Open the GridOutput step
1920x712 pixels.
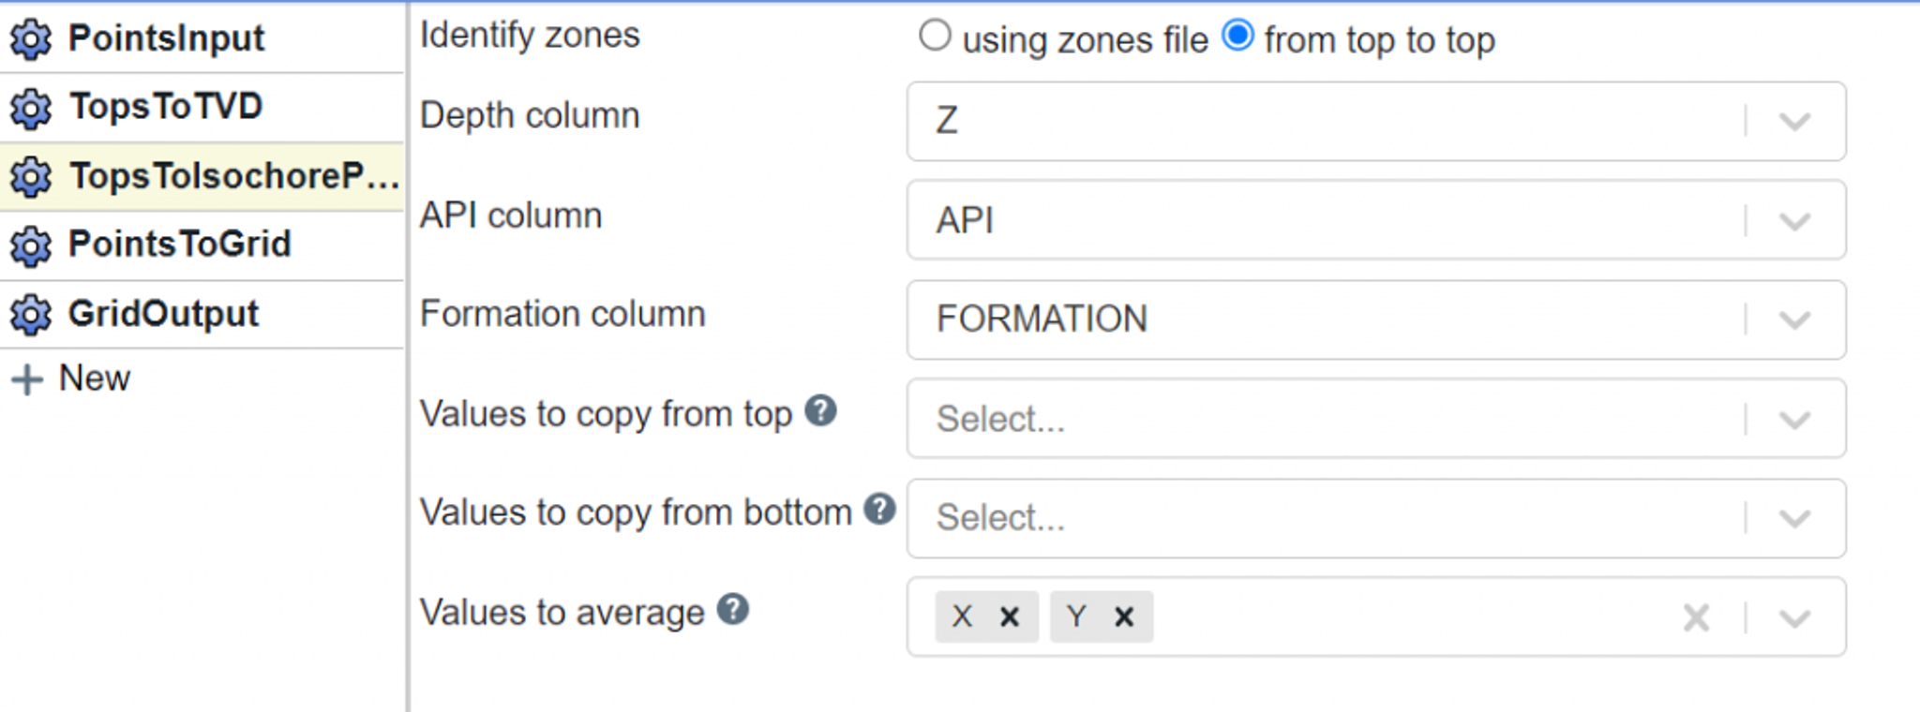(x=163, y=314)
